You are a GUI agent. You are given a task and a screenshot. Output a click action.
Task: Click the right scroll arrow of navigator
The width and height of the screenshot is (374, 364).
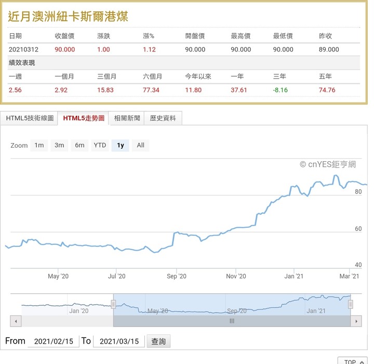(356, 321)
